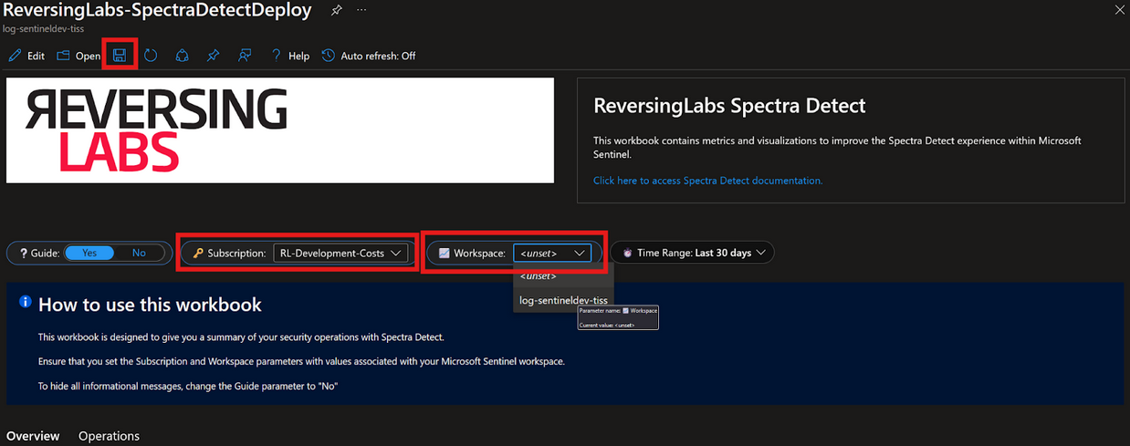Open Help from the toolbar
The height and width of the screenshot is (446, 1130).
[290, 56]
